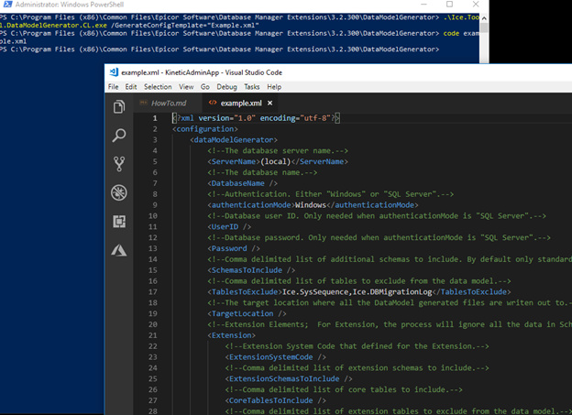Click the last PowerShell prompt line
Screen dimensions: 572x415
(x=220, y=49)
